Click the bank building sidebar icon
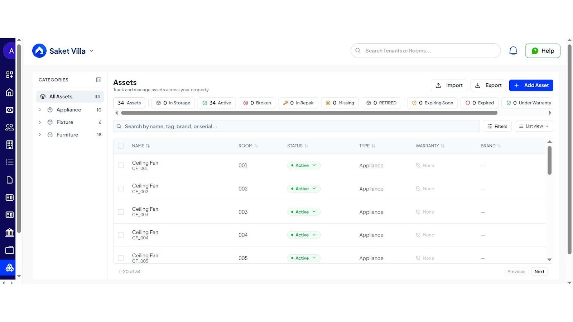Viewport: 573px width, 322px height. pos(10,233)
